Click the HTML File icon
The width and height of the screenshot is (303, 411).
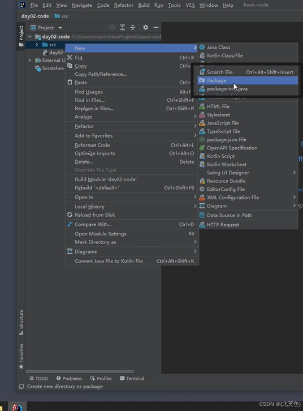click(202, 106)
